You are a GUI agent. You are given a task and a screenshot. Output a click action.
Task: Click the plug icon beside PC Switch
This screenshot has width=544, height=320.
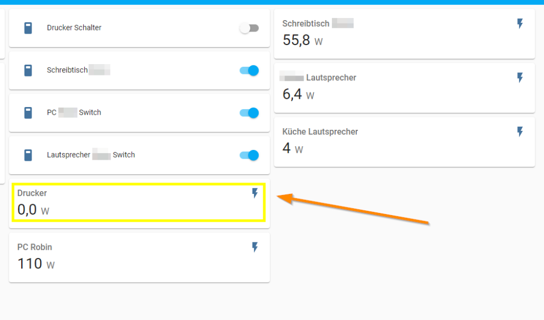(28, 112)
